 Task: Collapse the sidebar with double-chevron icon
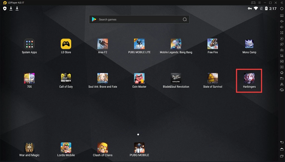[x=282, y=3]
